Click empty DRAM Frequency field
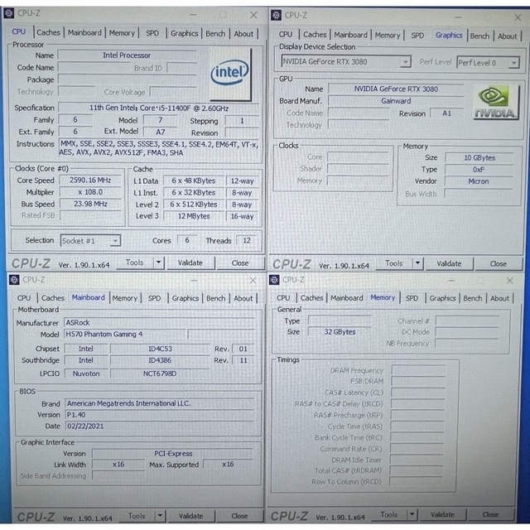530x530 pixels. click(x=418, y=370)
